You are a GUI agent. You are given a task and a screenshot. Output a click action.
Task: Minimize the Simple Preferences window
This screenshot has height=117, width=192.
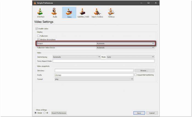point(141,3)
